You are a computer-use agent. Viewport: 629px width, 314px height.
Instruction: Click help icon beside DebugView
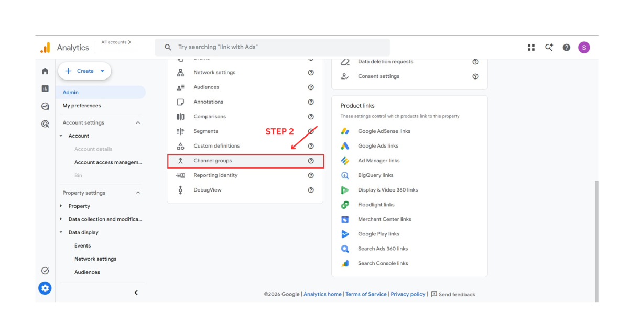point(311,190)
